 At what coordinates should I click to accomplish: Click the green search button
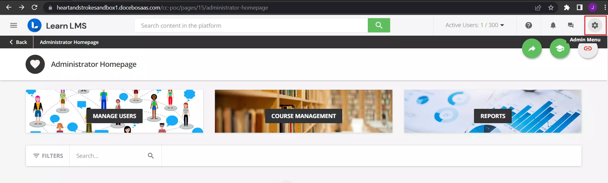point(379,25)
